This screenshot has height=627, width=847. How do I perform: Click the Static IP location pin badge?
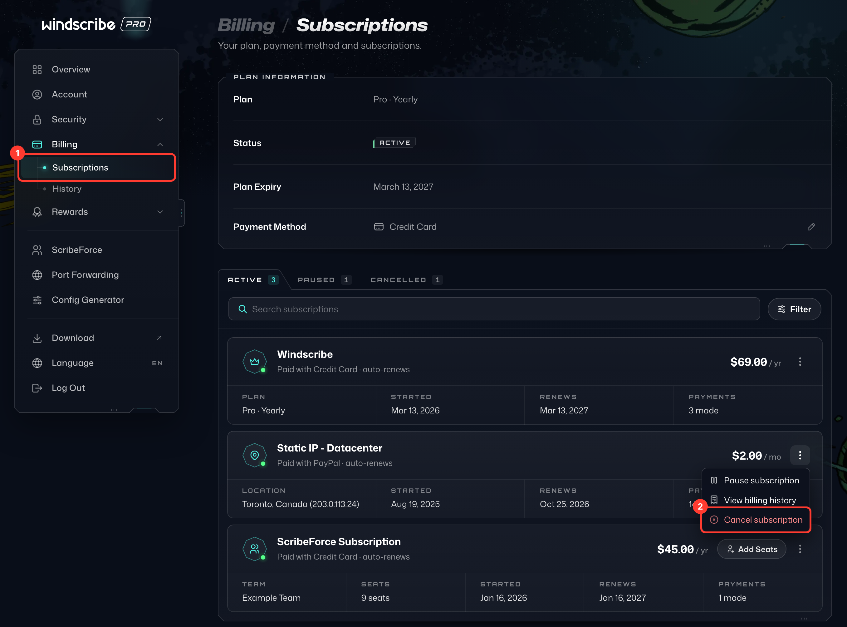[255, 455]
